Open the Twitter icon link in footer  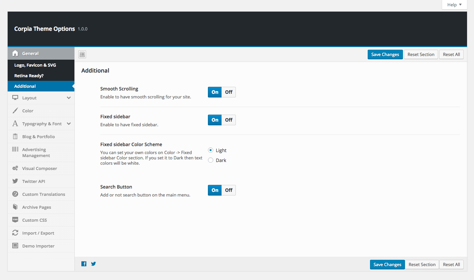94,264
